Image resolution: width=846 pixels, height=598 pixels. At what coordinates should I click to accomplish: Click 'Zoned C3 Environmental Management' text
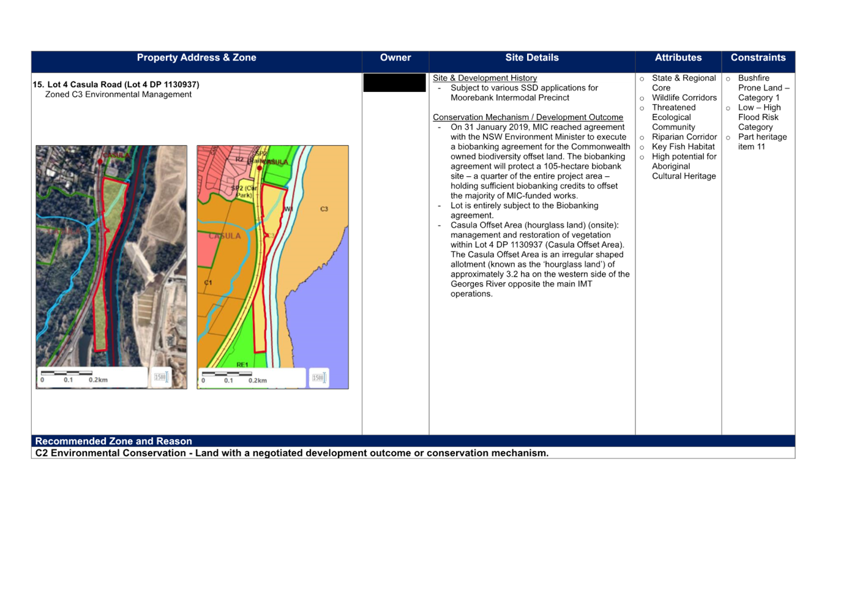click(x=118, y=94)
